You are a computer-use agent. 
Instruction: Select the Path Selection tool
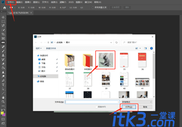(3, 89)
